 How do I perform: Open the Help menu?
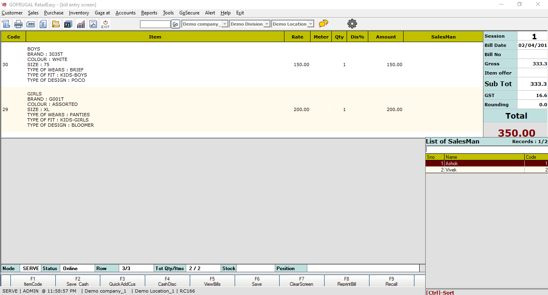tap(225, 13)
